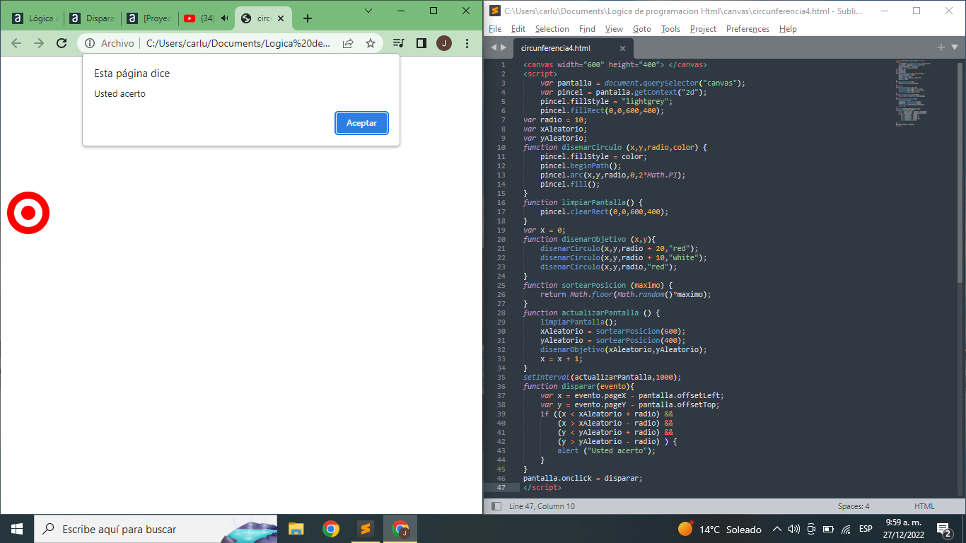Change syntax via the HTML status label
966x543 pixels.
coord(924,506)
